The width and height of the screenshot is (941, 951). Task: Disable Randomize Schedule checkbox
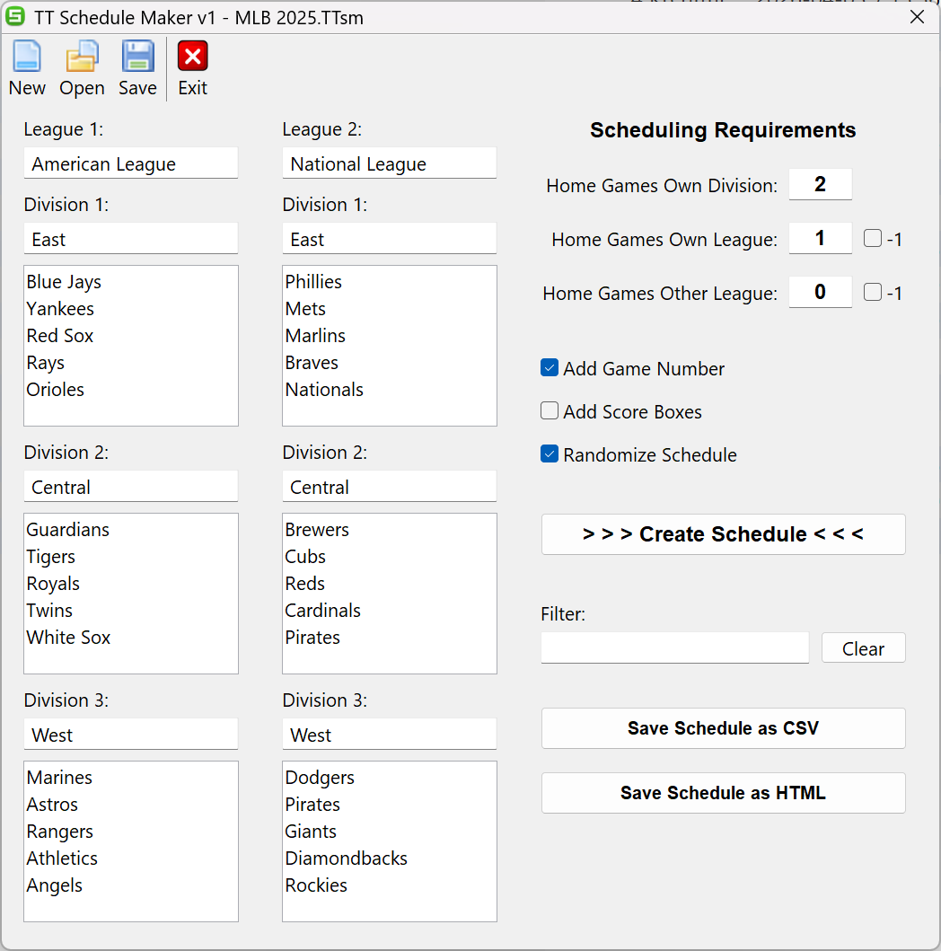click(550, 454)
